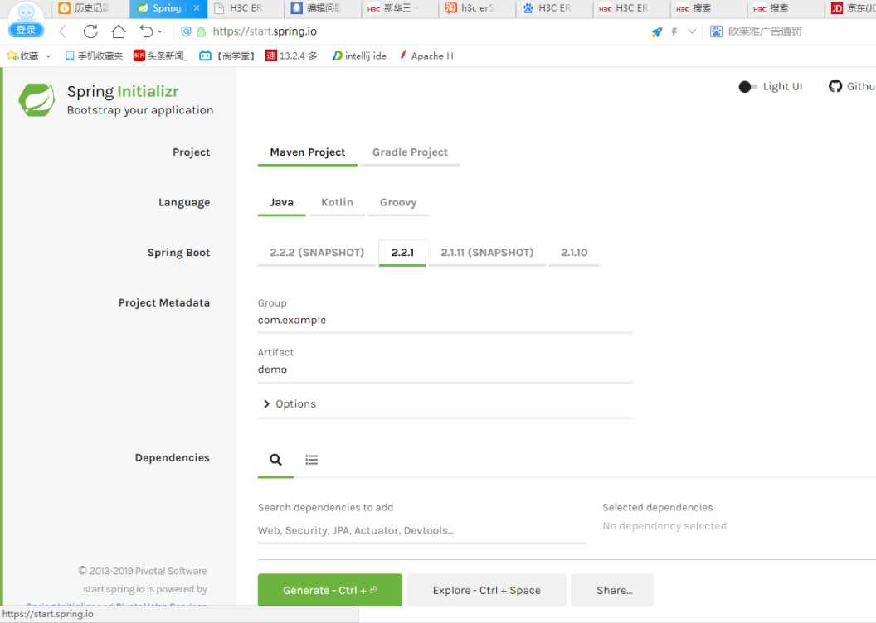Click the address bar URL
The image size is (876, 623).
point(265,31)
